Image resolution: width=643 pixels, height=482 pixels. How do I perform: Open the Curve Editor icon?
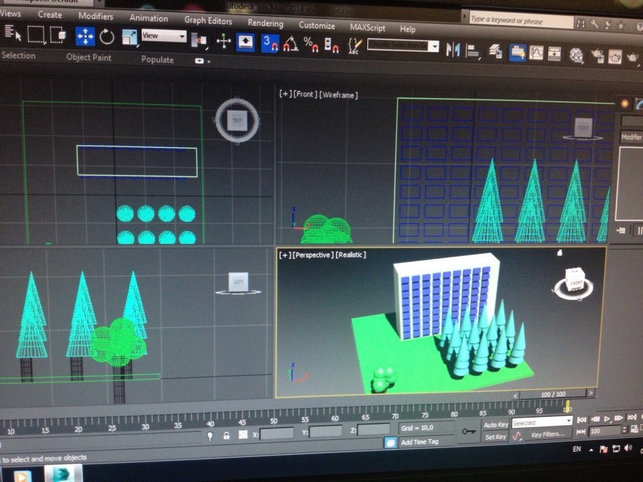click(x=537, y=52)
